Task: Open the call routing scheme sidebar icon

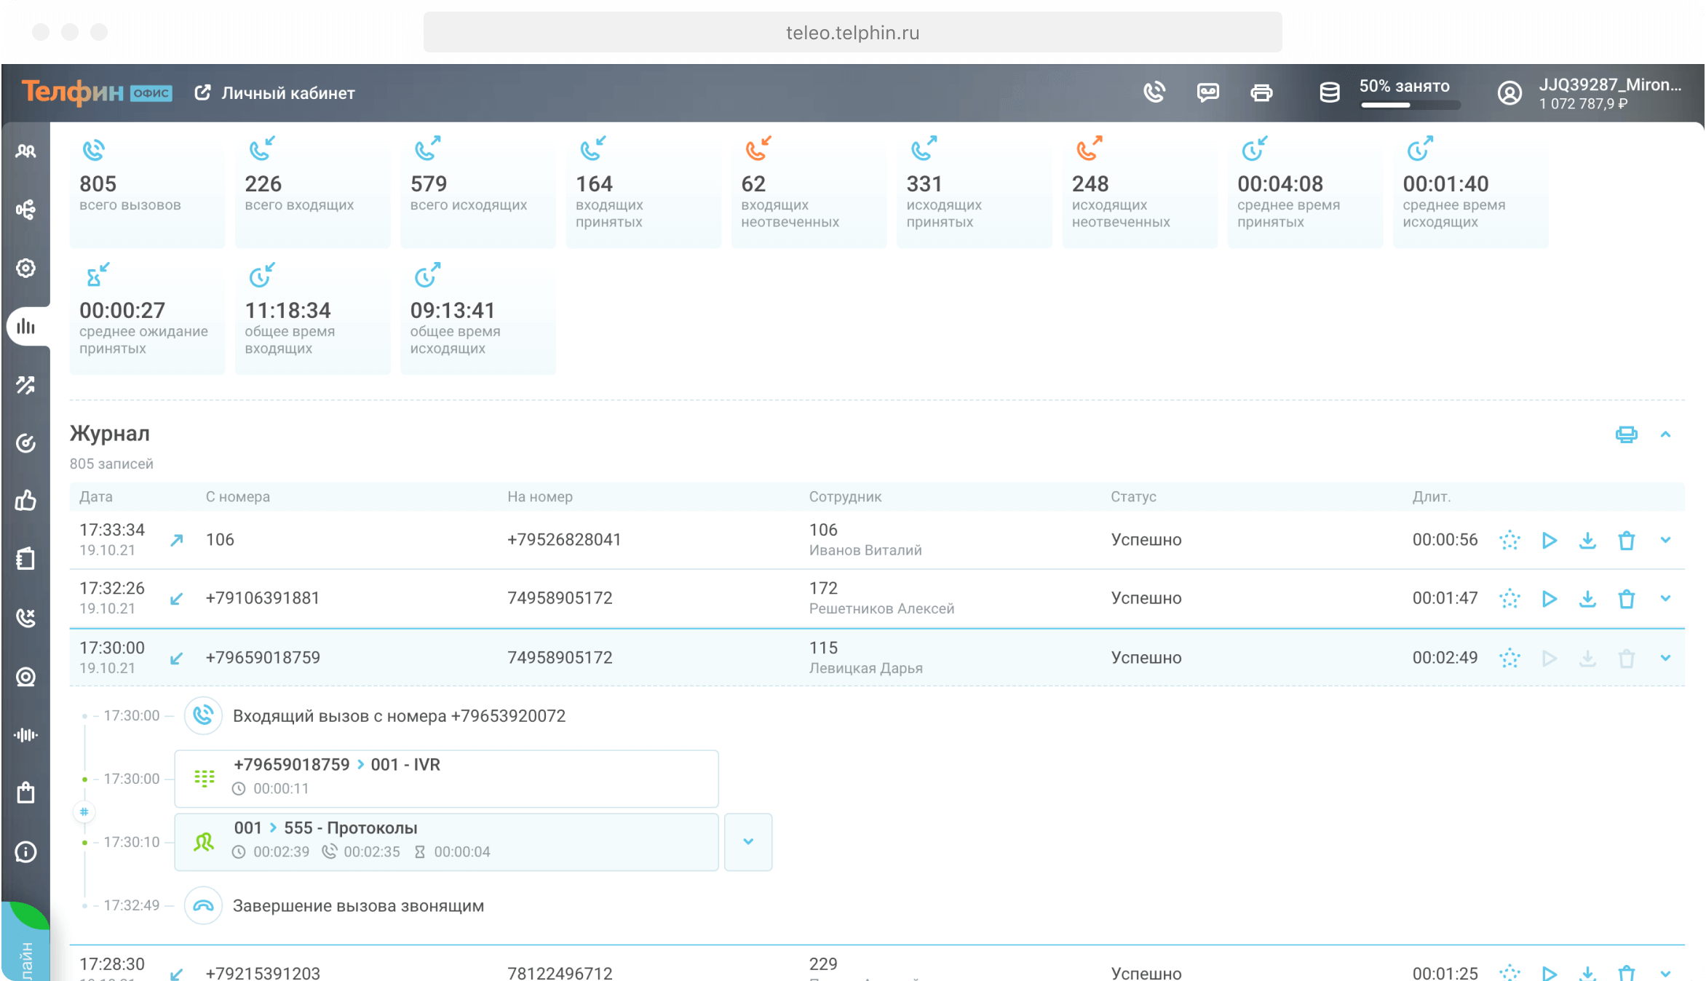Action: pyautogui.click(x=25, y=210)
